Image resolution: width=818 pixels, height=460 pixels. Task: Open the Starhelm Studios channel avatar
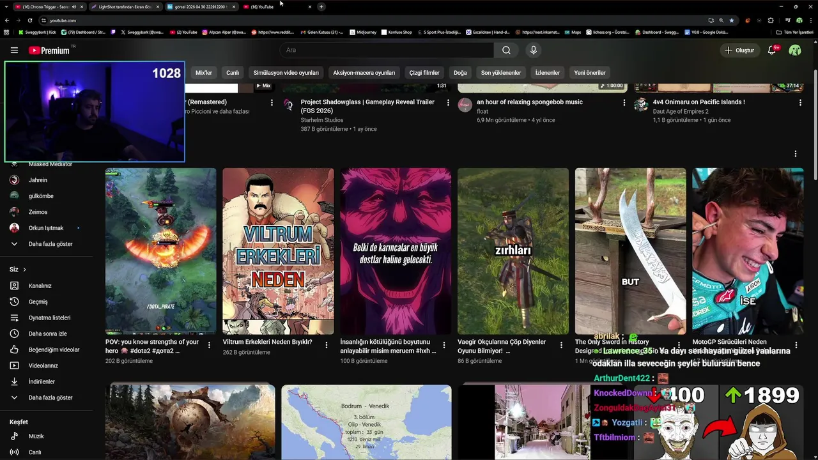click(x=289, y=105)
